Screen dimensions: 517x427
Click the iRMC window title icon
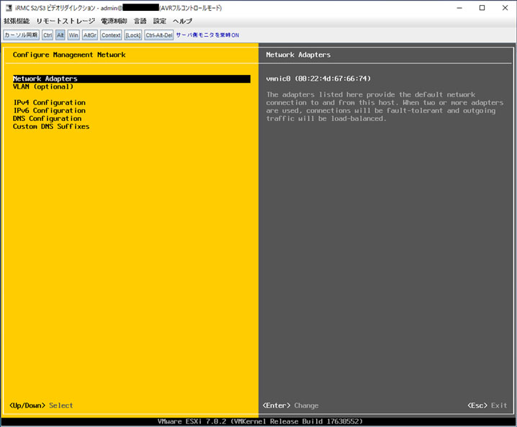9,8
